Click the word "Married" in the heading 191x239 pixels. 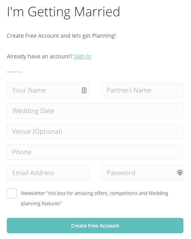(x=97, y=12)
